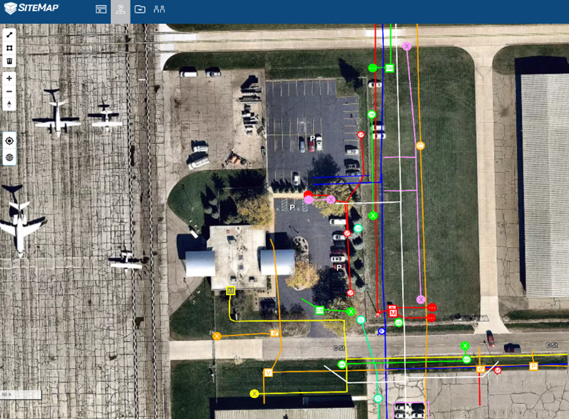Click the trash delete tool
Image resolution: width=569 pixels, height=419 pixels.
[x=9, y=61]
